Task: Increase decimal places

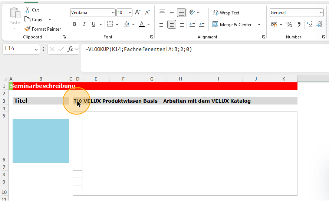Action: click(310, 25)
